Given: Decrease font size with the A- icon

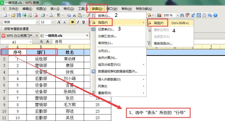Looking at the screenshot, I should point(65,22).
